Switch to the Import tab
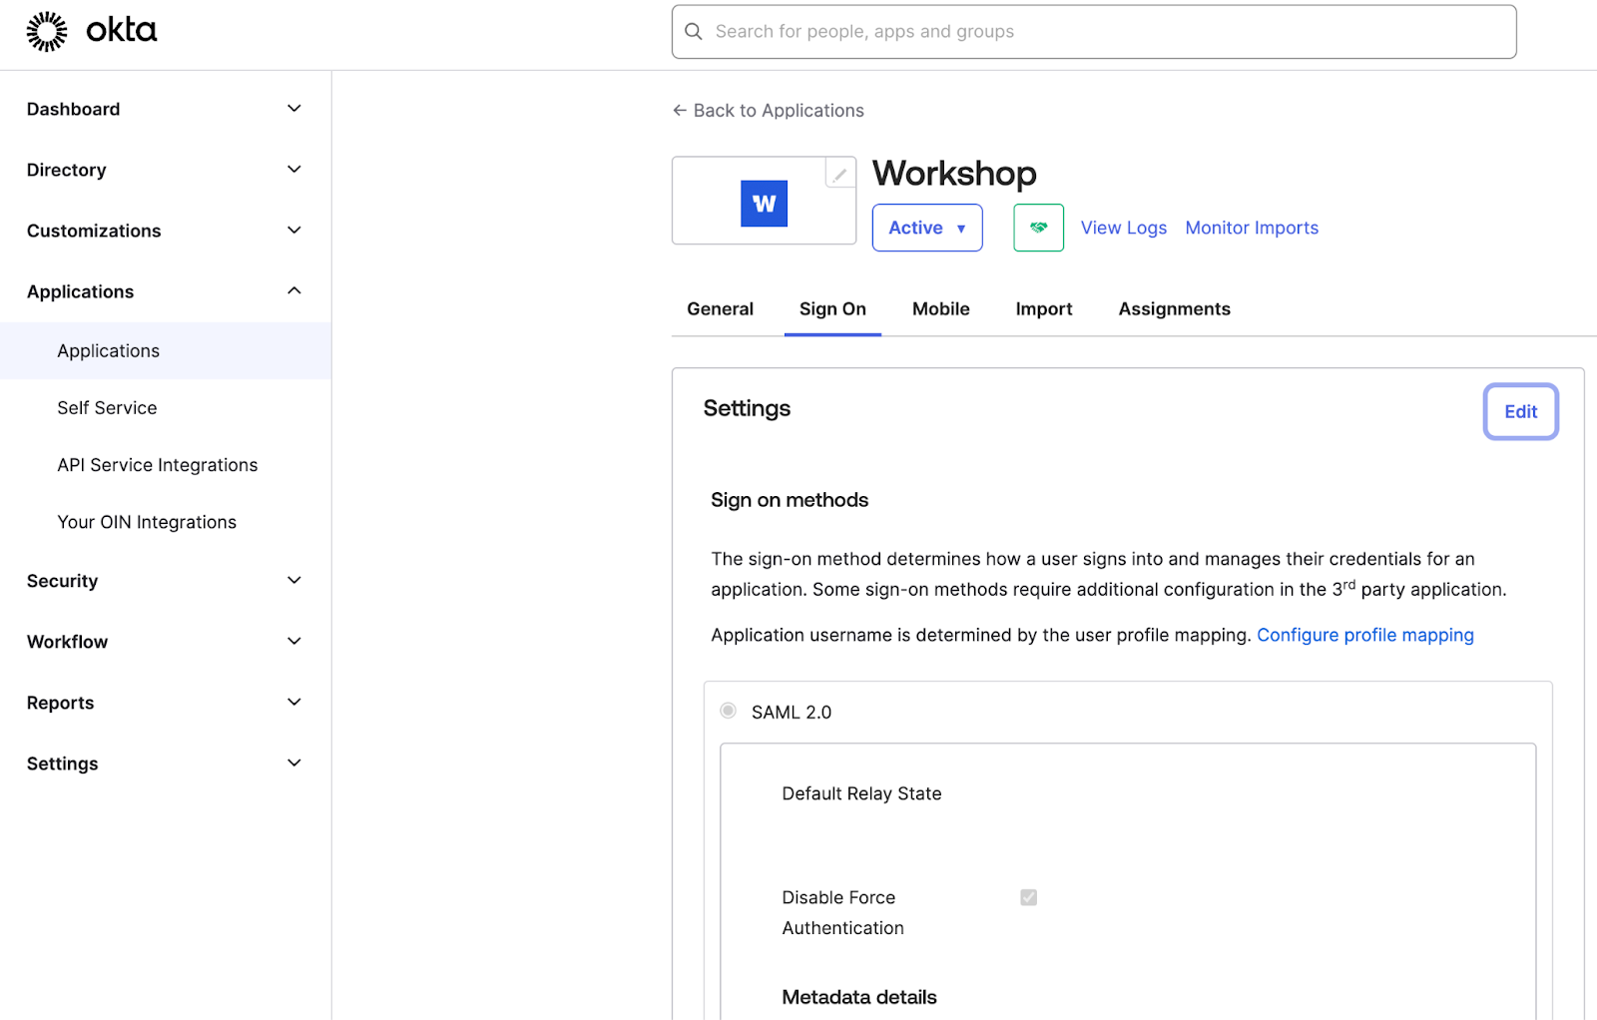The height and width of the screenshot is (1020, 1597). [1044, 309]
